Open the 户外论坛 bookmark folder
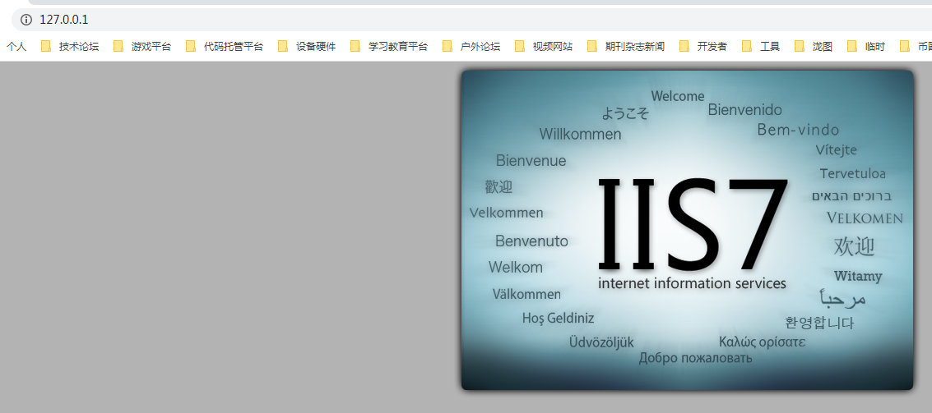This screenshot has width=932, height=413. [471, 46]
